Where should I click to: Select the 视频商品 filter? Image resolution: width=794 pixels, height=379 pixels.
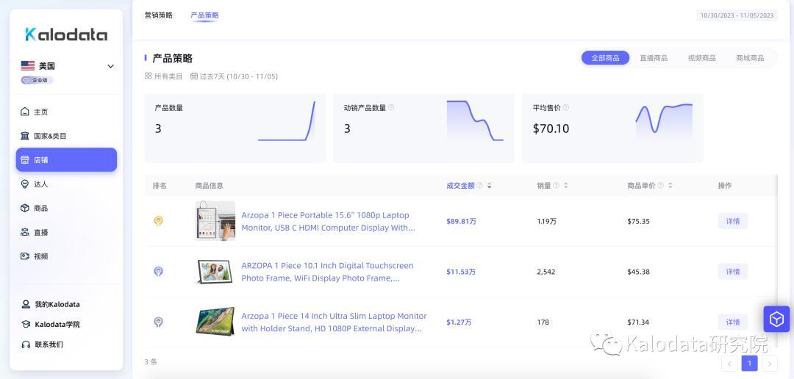[702, 58]
